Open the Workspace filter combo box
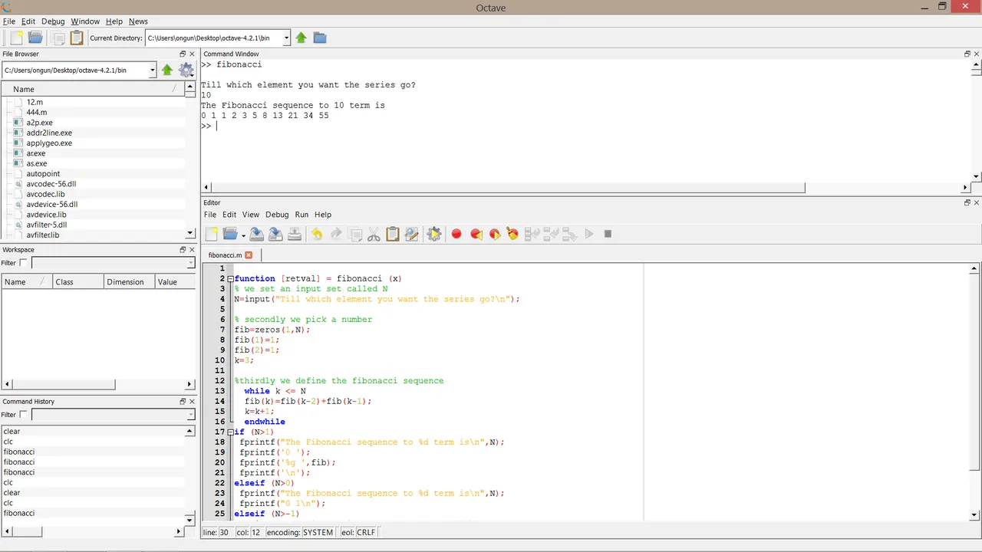The width and height of the screenshot is (982, 552). pyautogui.click(x=114, y=263)
